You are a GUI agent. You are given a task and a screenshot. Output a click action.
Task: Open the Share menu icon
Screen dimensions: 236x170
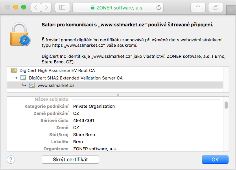[198, 7]
